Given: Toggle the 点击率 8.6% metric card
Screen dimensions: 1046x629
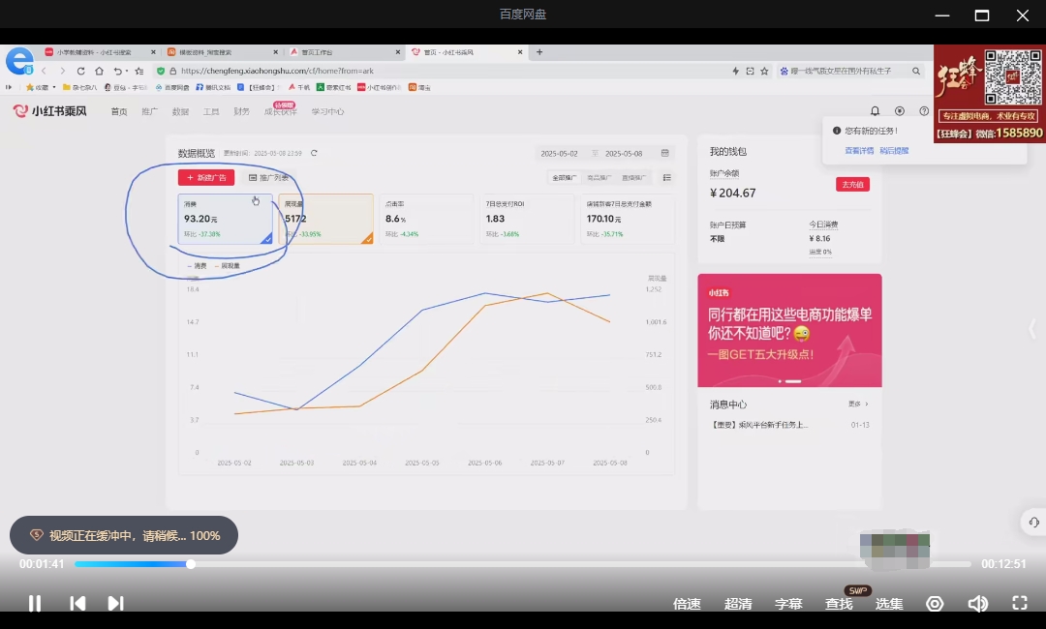Looking at the screenshot, I should tap(426, 219).
